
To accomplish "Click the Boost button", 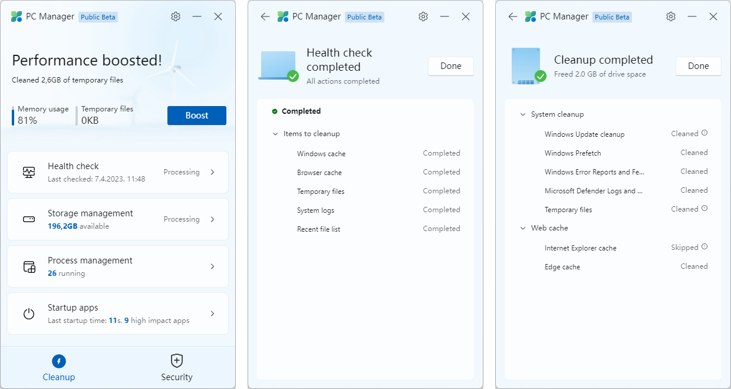I will (197, 116).
